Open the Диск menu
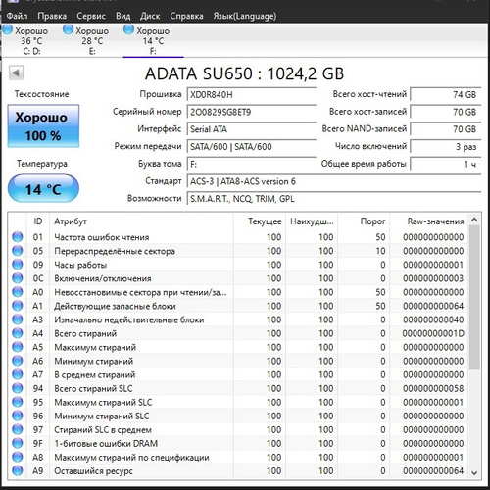Viewport: 490px width, 490px height. (x=150, y=16)
